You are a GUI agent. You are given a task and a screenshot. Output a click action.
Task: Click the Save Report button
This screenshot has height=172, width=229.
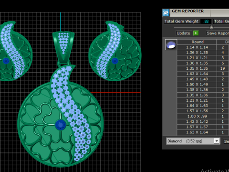click(x=218, y=33)
